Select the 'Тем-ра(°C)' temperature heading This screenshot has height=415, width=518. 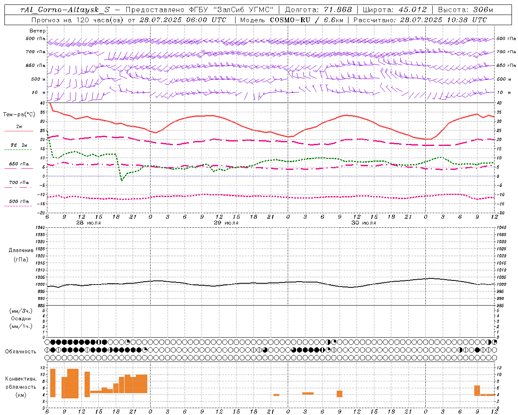point(19,115)
